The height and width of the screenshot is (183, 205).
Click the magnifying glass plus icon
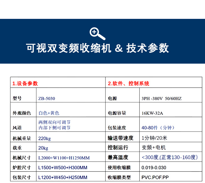tap(97, 34)
